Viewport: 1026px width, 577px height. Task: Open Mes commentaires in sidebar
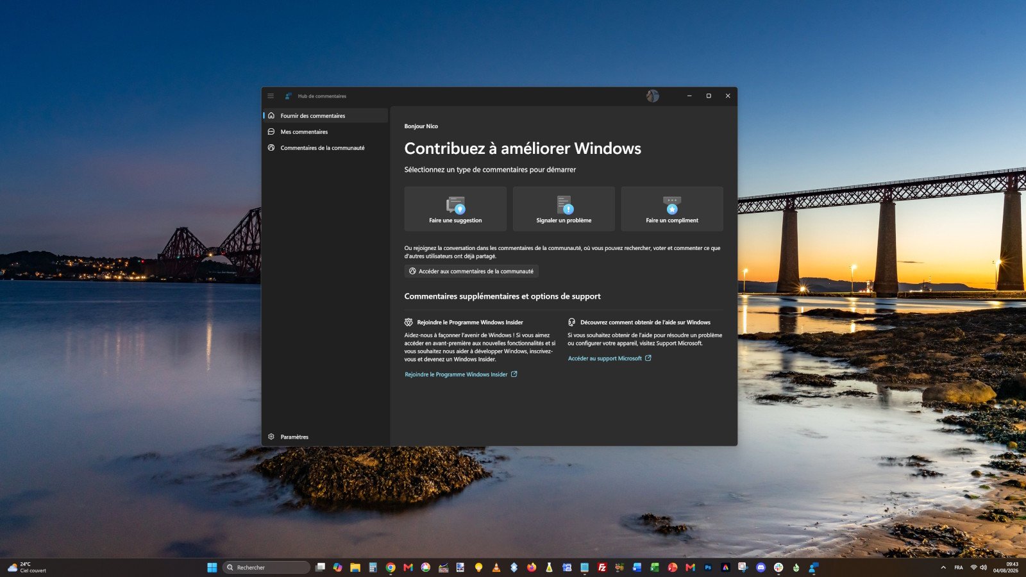click(326, 131)
